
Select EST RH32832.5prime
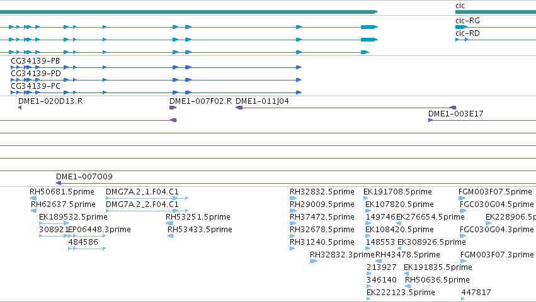tap(322, 192)
